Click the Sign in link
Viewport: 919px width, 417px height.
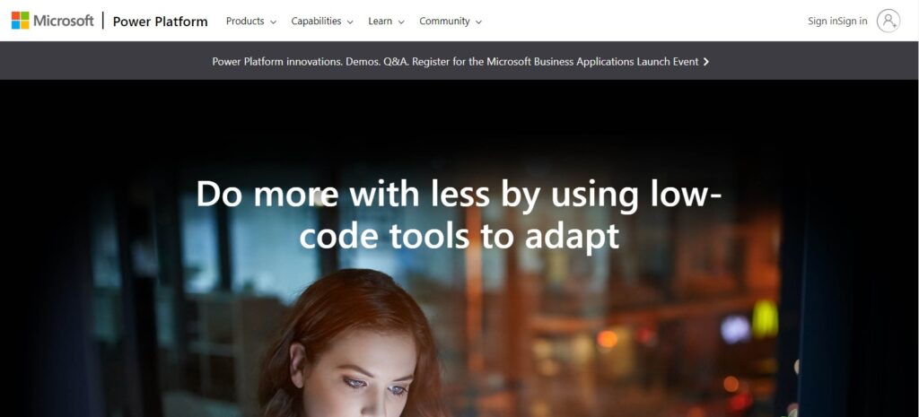pyautogui.click(x=837, y=22)
